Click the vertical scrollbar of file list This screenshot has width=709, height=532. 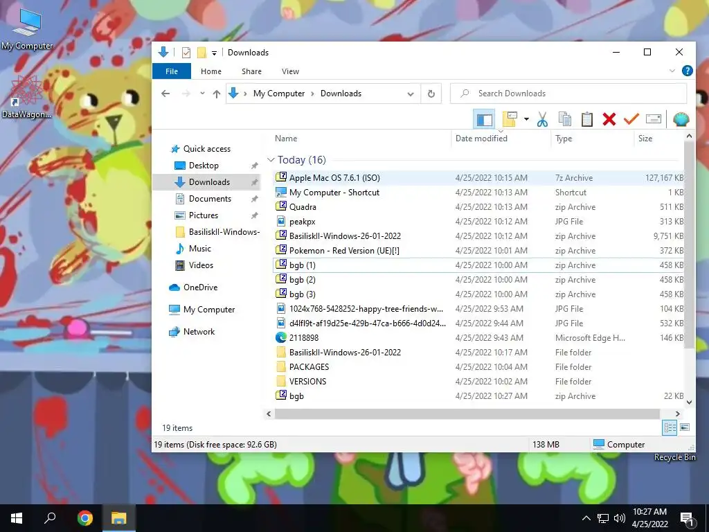click(x=689, y=245)
